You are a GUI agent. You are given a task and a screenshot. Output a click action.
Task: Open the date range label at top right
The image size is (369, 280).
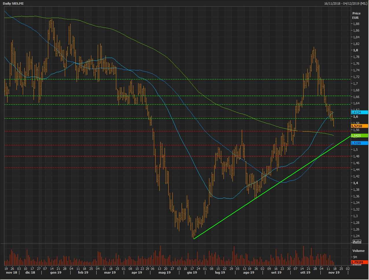point(346,3)
